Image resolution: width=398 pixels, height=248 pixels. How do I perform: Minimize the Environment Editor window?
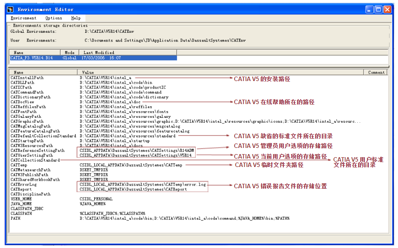click(369, 10)
